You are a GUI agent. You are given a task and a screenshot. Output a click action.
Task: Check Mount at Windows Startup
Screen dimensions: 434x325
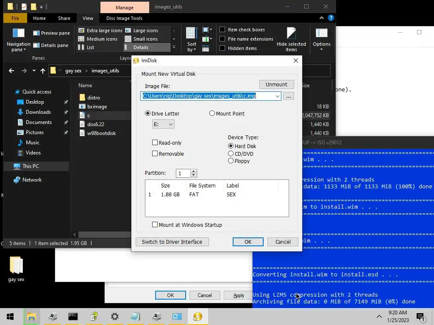[x=155, y=225]
